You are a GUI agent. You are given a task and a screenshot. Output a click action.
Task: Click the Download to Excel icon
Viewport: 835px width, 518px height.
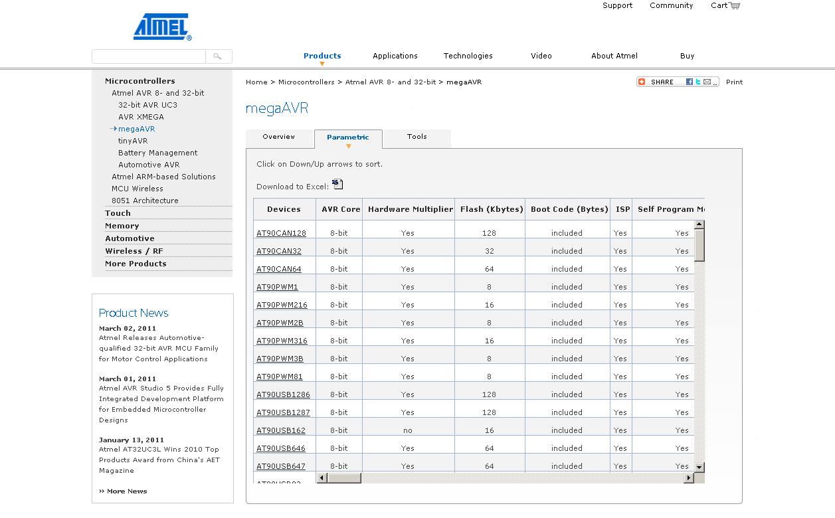click(x=338, y=184)
